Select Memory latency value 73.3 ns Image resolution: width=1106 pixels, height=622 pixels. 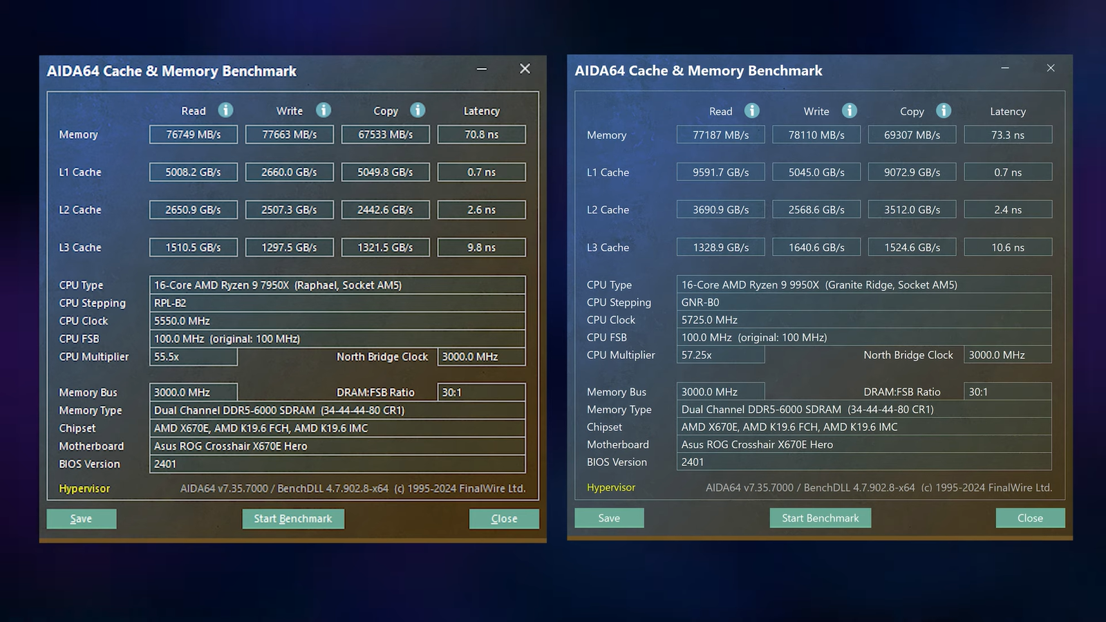[x=1008, y=135]
